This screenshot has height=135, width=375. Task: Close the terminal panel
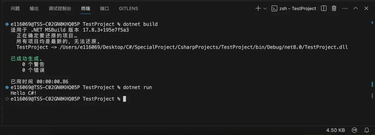click(366, 8)
